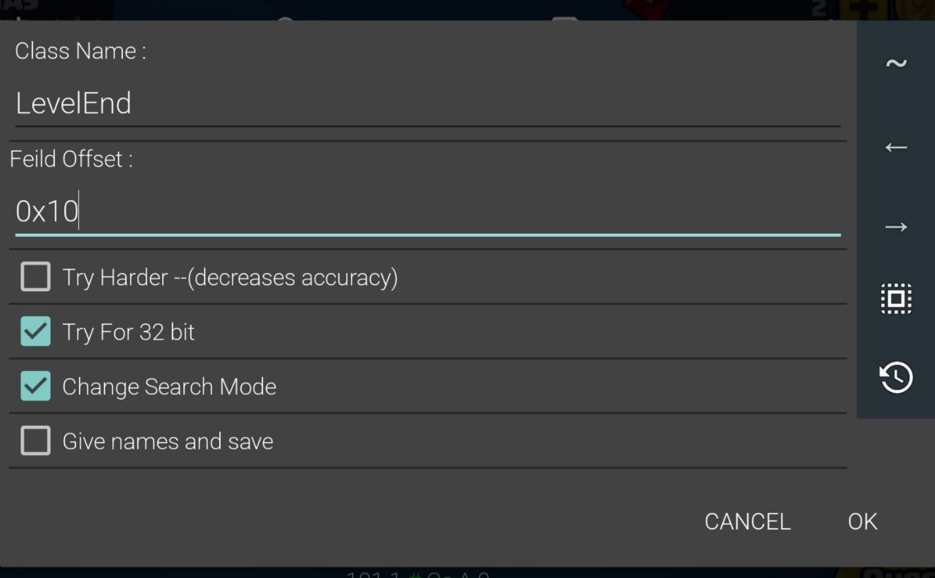Disable the Change Search Mode checkbox
The image size is (935, 578).
[36, 387]
